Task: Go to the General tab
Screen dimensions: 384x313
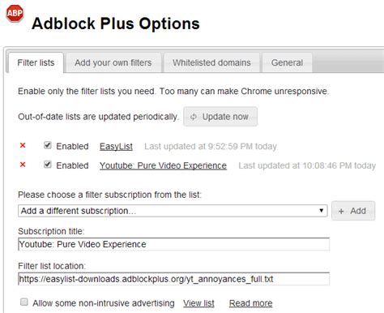Action: 287,62
